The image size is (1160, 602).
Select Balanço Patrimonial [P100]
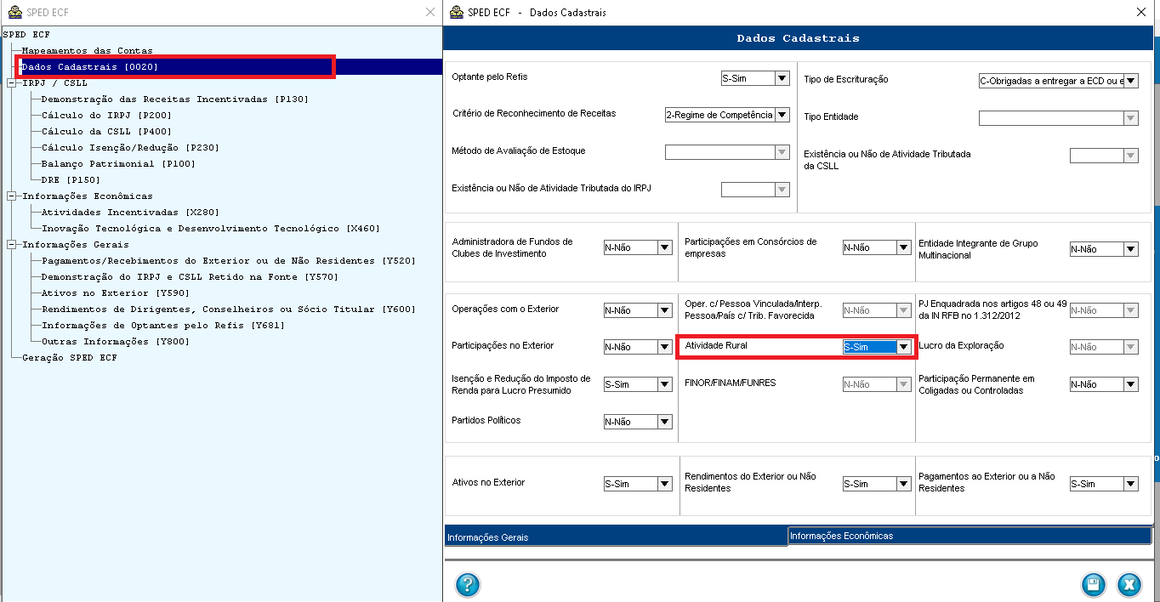[118, 164]
